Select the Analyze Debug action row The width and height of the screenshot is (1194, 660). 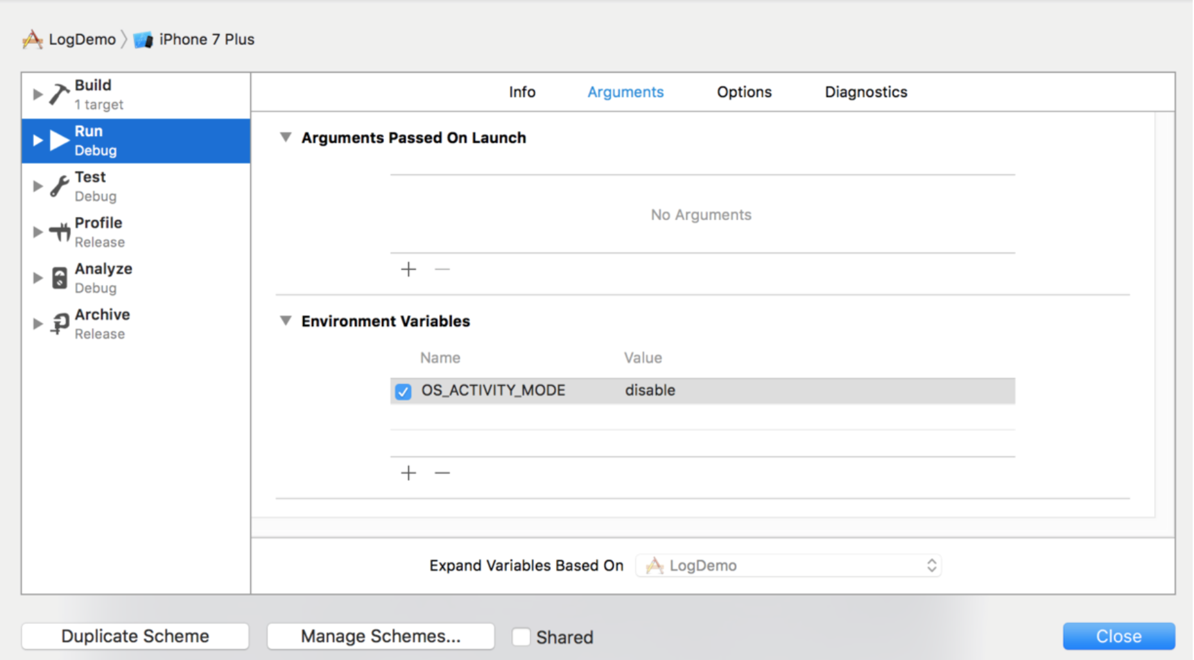point(136,278)
